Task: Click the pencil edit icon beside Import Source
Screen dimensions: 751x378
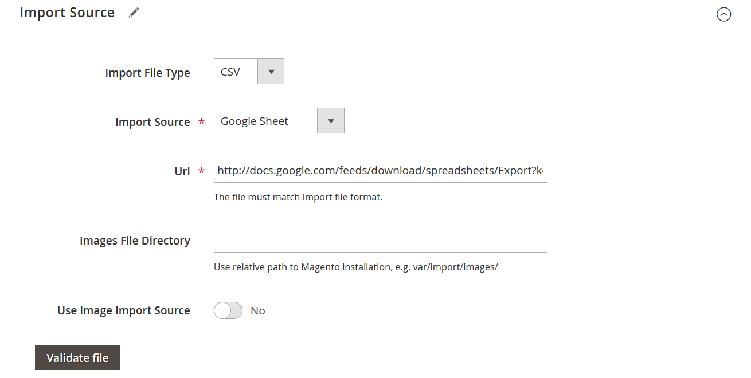Action: (134, 12)
